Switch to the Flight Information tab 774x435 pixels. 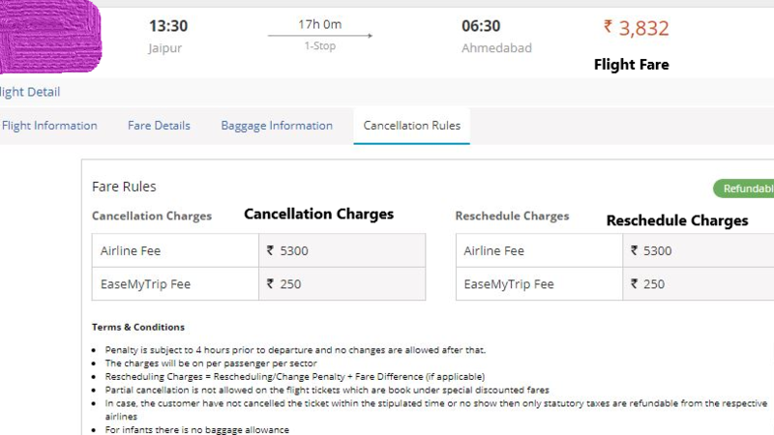pyautogui.click(x=49, y=126)
